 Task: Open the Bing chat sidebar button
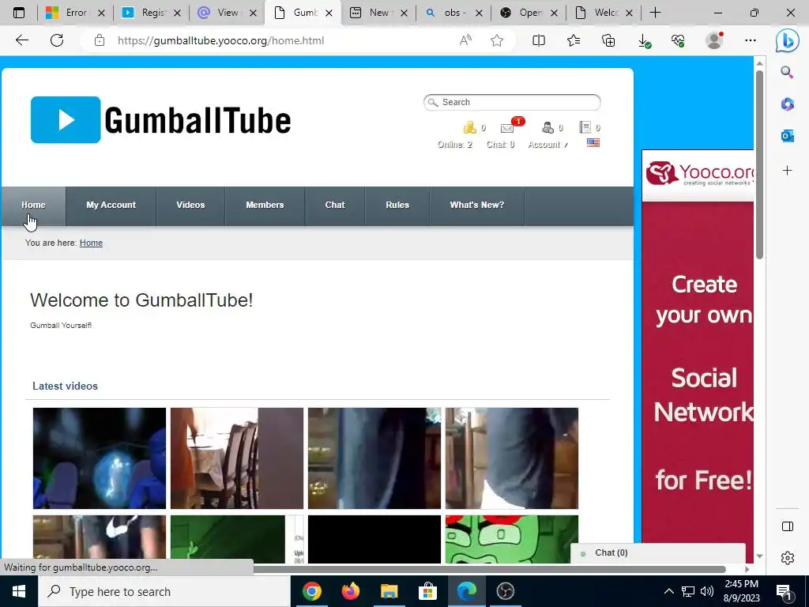[788, 41]
